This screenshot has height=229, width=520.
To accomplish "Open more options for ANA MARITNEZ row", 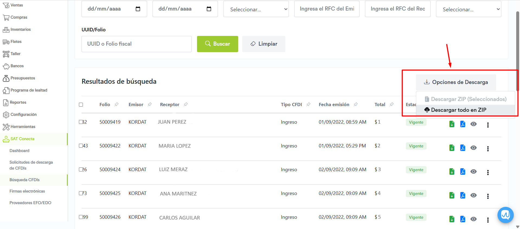I will click(x=488, y=196).
